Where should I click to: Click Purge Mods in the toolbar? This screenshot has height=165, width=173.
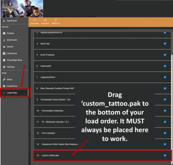tap(45, 22)
